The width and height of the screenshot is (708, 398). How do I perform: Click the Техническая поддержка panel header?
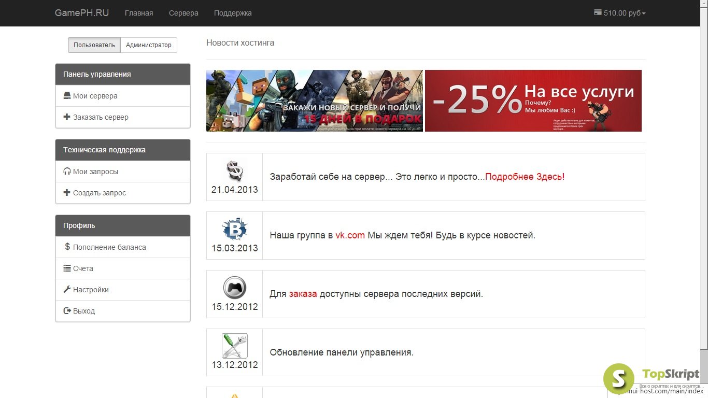pyautogui.click(x=123, y=150)
